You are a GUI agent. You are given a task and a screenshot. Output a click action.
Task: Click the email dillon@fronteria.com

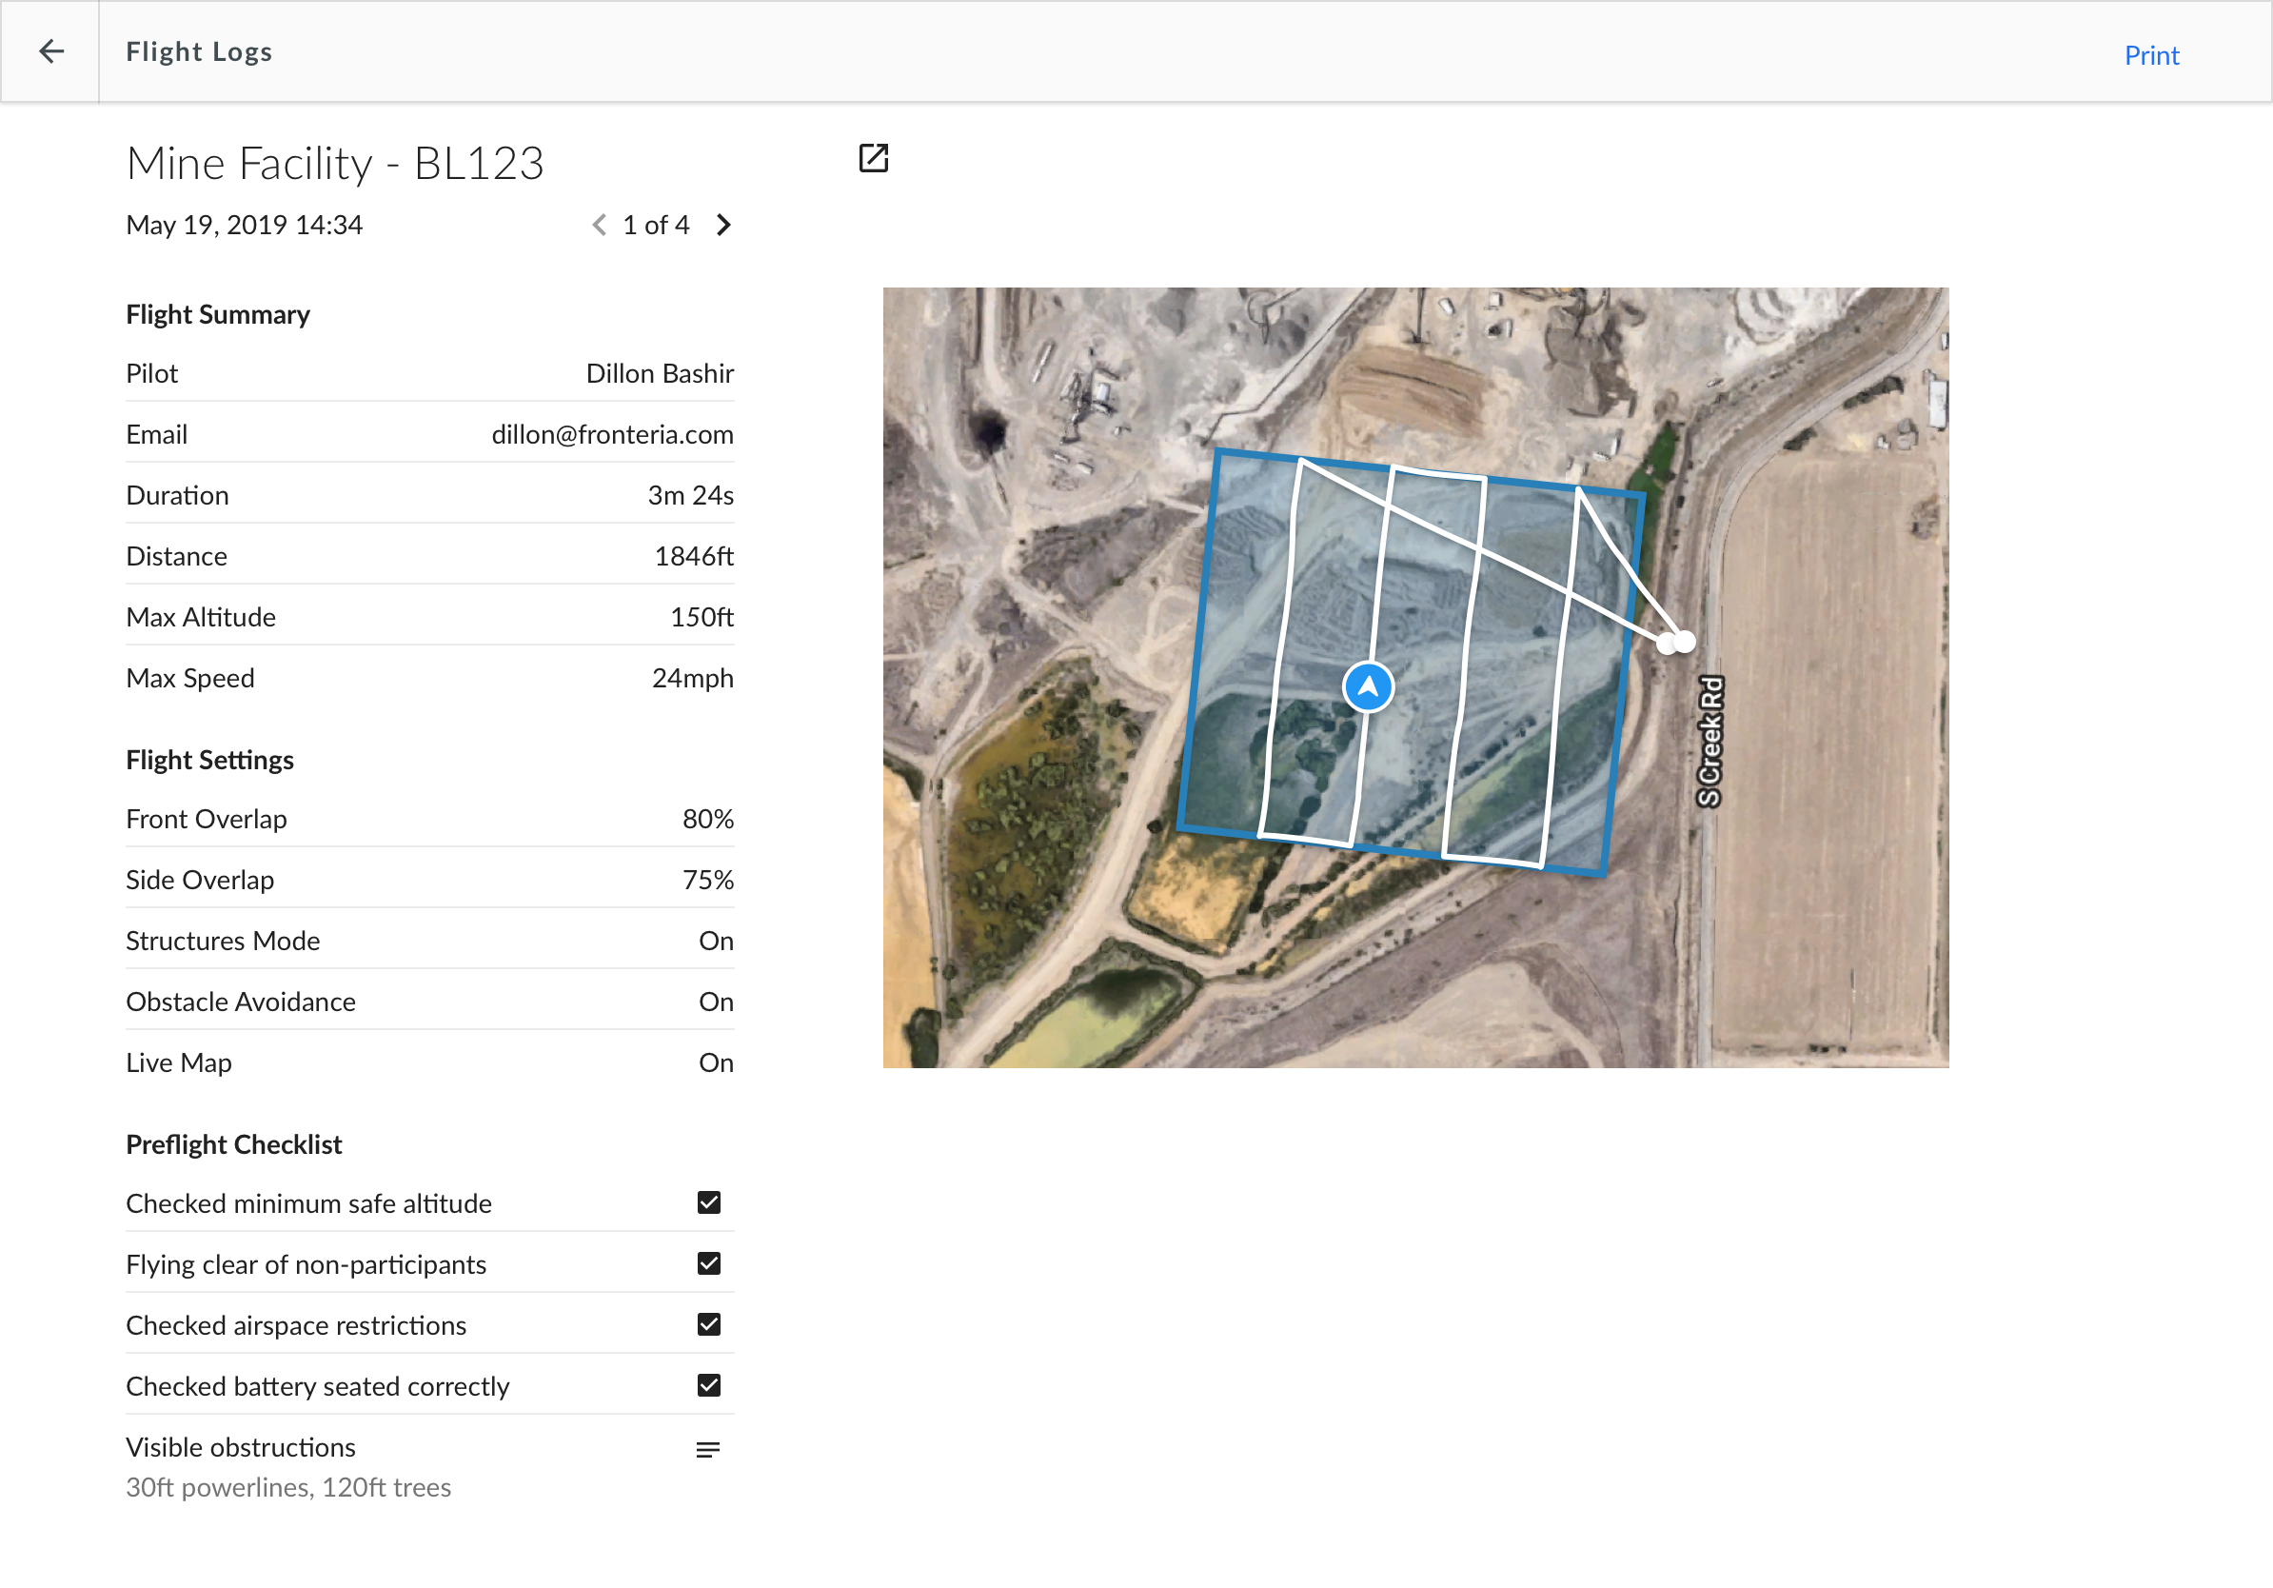(613, 435)
